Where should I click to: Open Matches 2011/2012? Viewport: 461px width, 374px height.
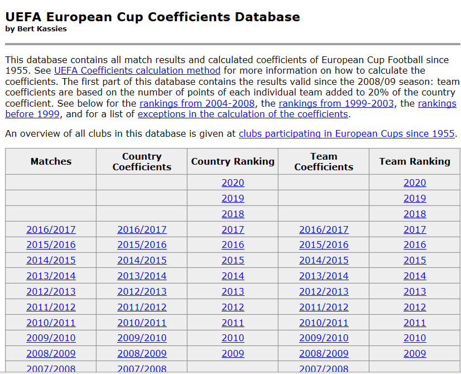tap(51, 307)
